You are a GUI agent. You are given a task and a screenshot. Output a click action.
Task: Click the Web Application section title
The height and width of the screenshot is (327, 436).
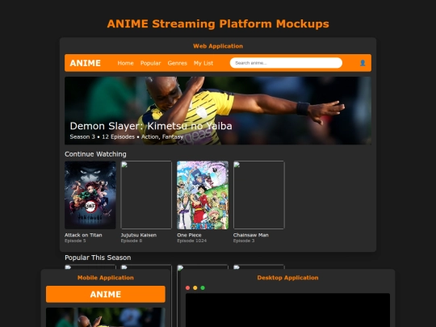tap(218, 46)
